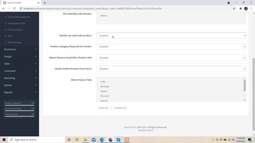
Task: Toggle the Admin pin-code checker checkbox
Action: (99, 15)
